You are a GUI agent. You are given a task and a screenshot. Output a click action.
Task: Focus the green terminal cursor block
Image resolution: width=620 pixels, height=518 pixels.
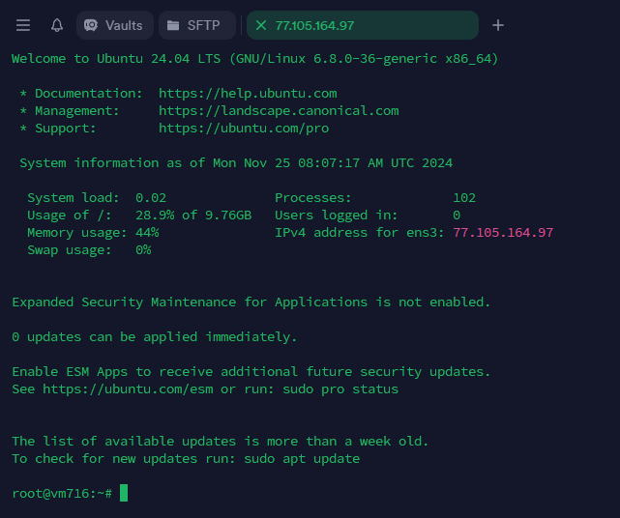coord(124,494)
